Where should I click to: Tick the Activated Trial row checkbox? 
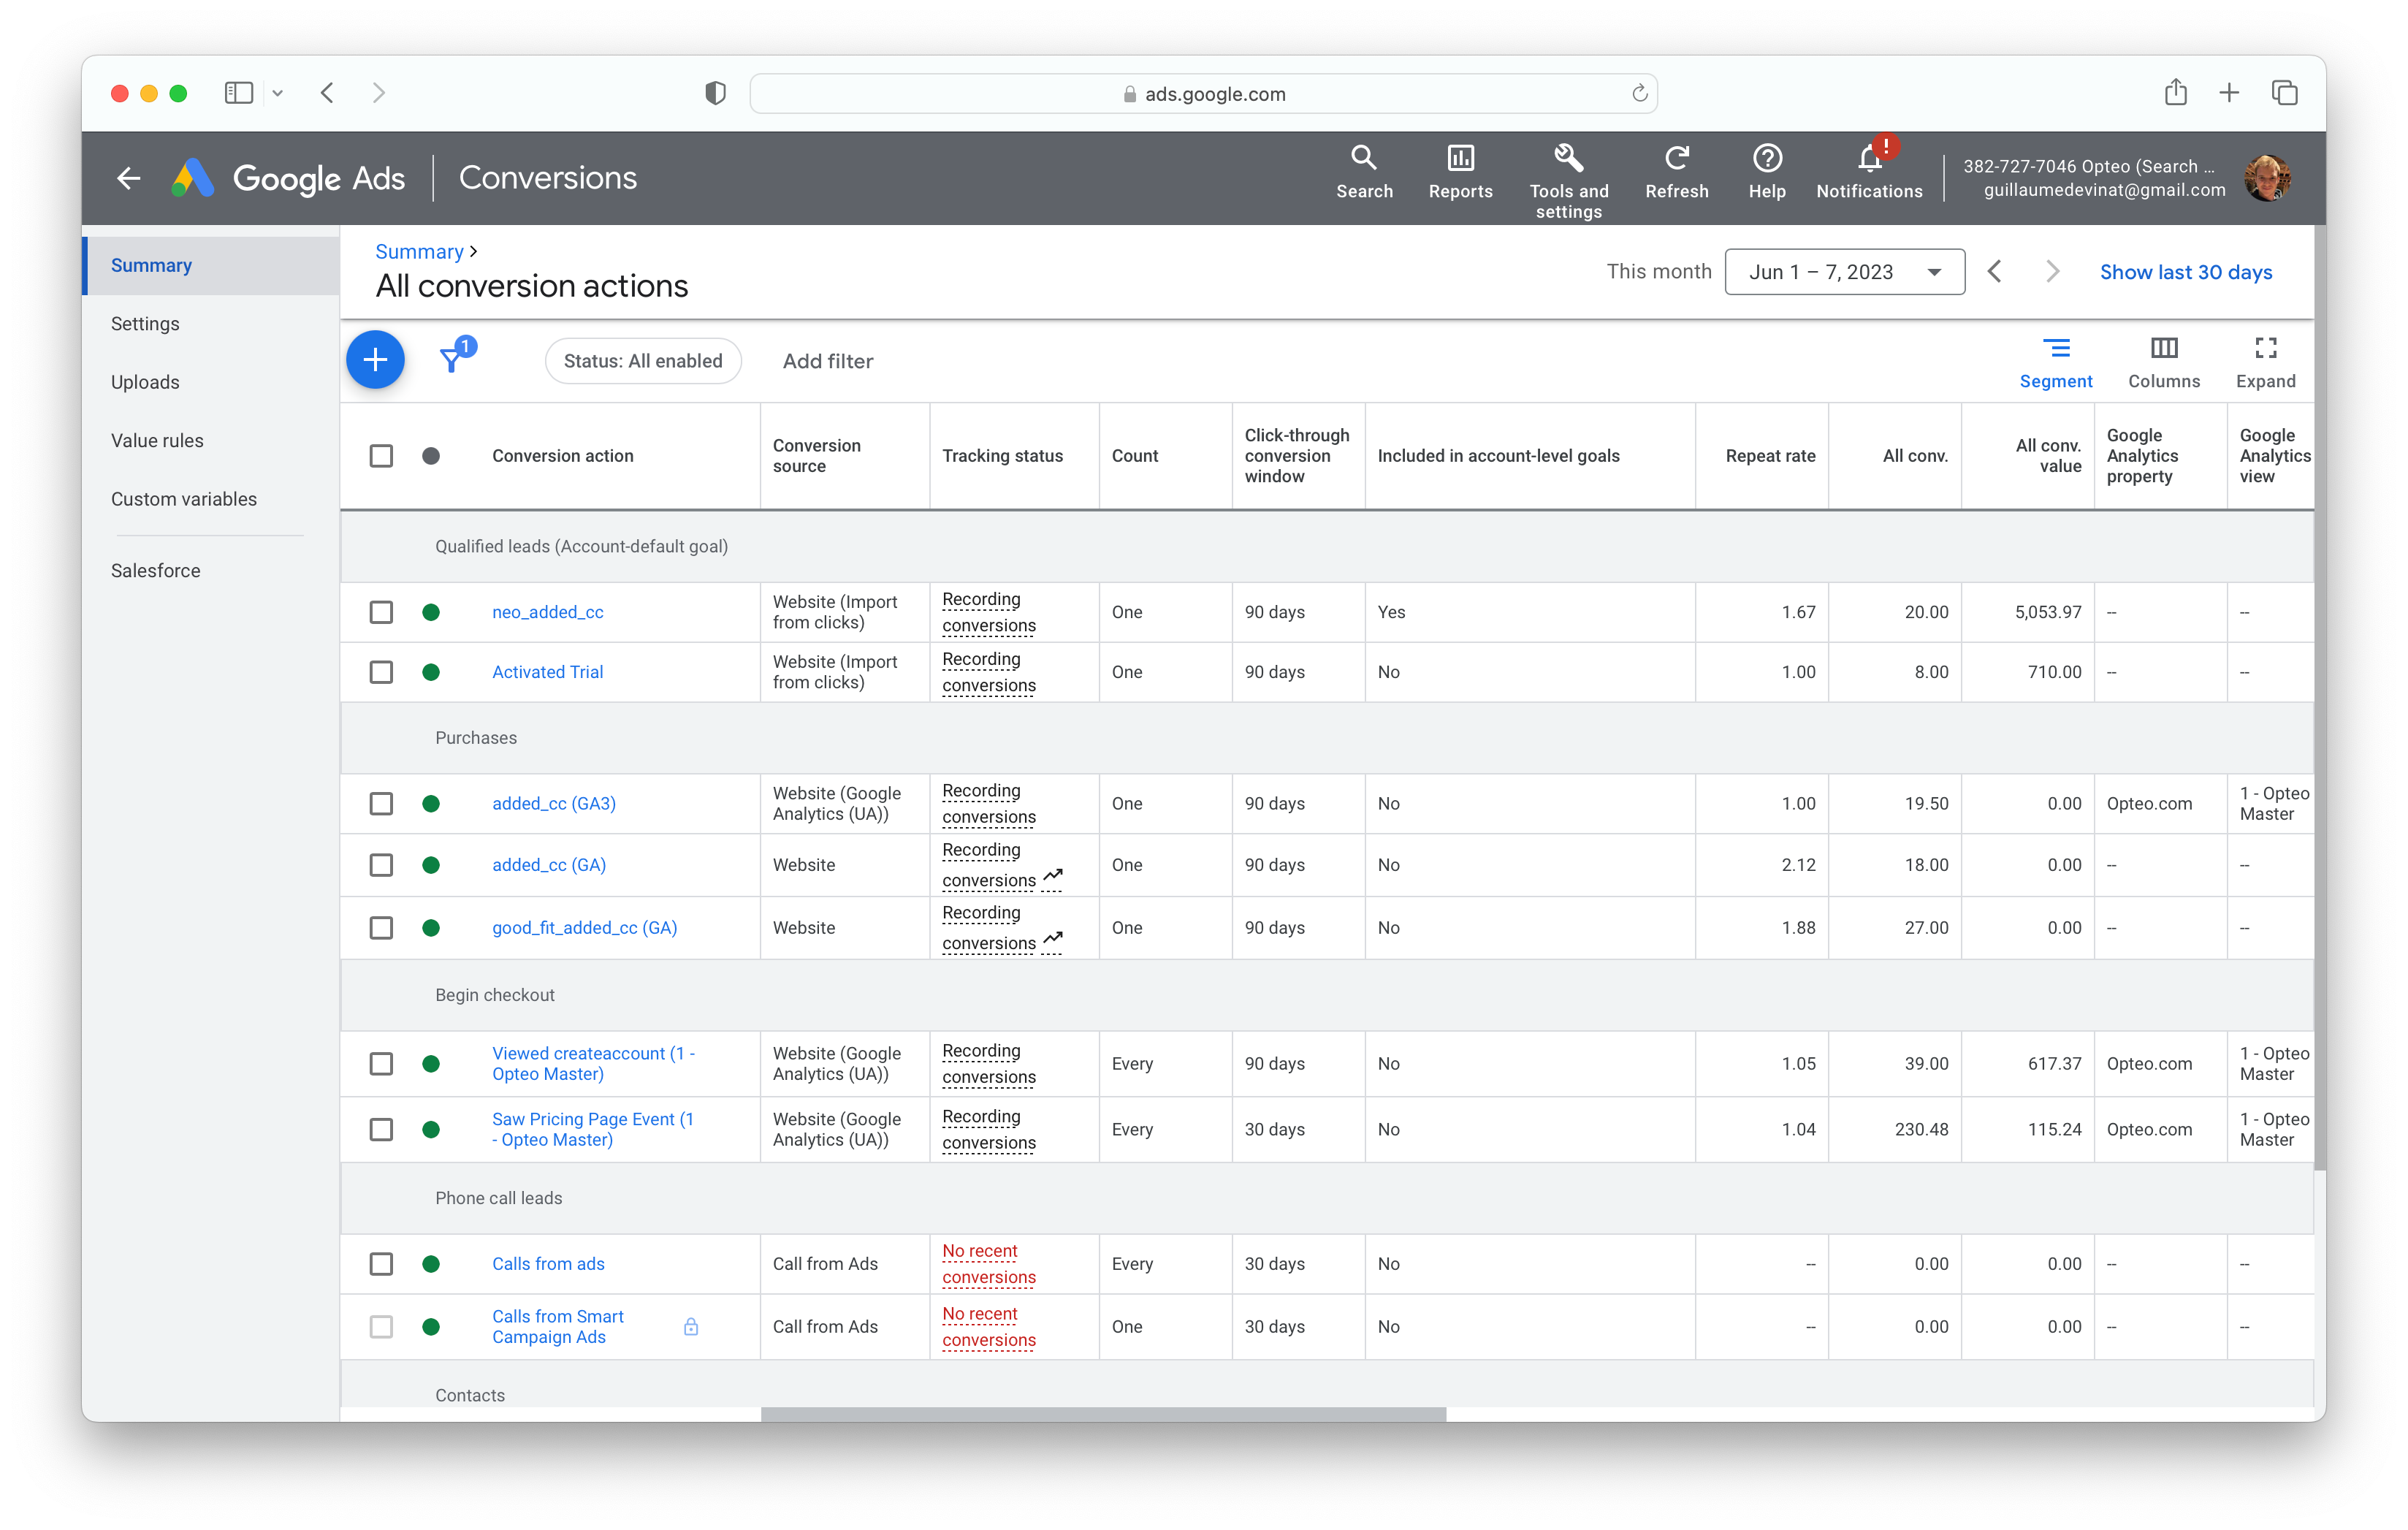tap(381, 672)
